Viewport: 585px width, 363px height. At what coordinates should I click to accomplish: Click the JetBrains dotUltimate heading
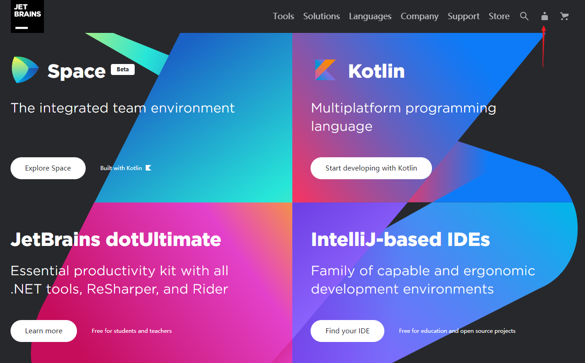click(116, 239)
